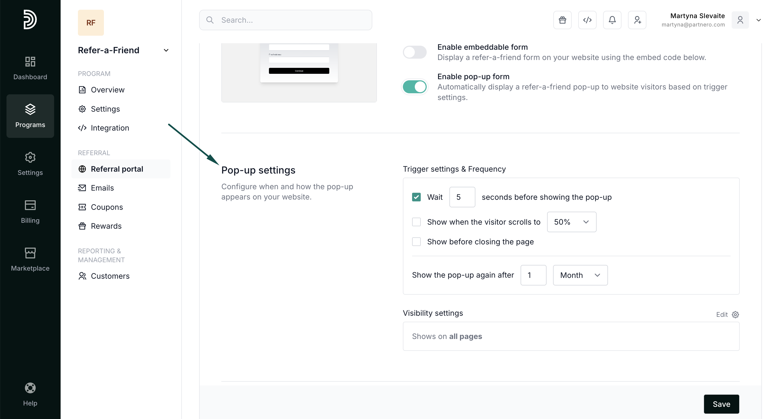Check Show before closing the page
Image resolution: width=776 pixels, height=419 pixels.
[x=416, y=242]
